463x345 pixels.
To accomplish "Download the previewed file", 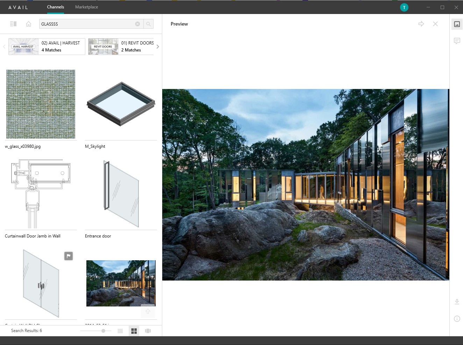I will 457,301.
